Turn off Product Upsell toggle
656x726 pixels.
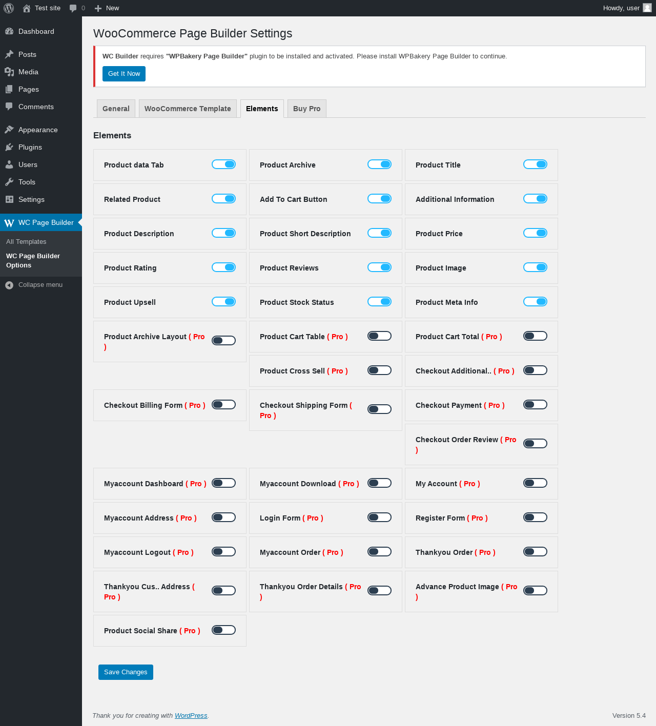224,302
